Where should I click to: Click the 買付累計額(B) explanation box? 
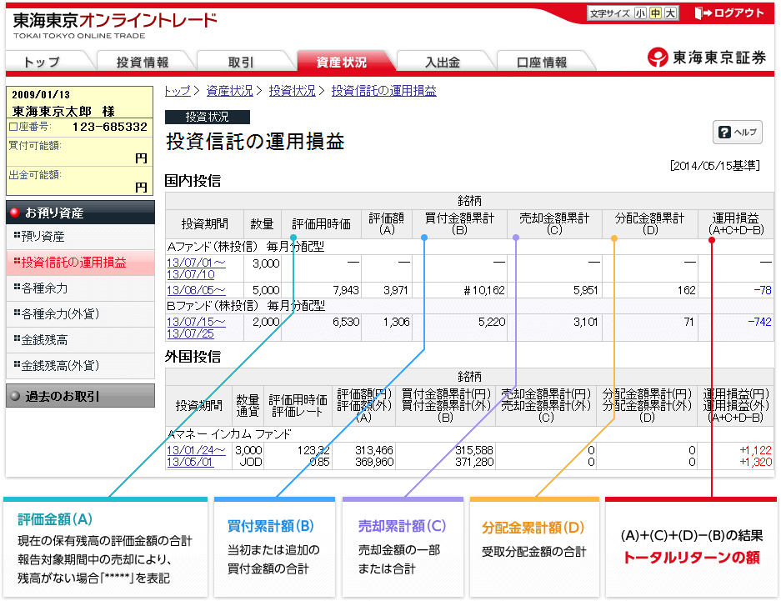click(274, 547)
